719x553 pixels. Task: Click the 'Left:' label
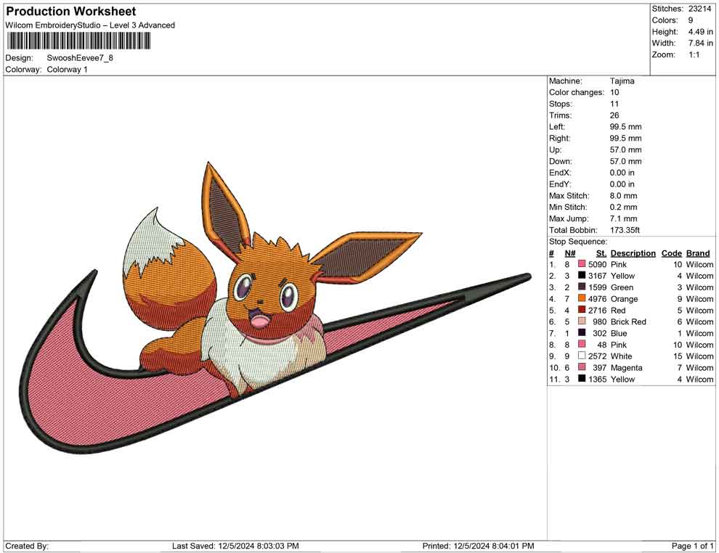tap(556, 127)
